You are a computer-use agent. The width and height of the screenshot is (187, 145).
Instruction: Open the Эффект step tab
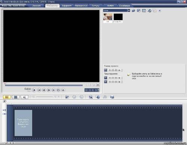pyautogui.click(x=67, y=6)
